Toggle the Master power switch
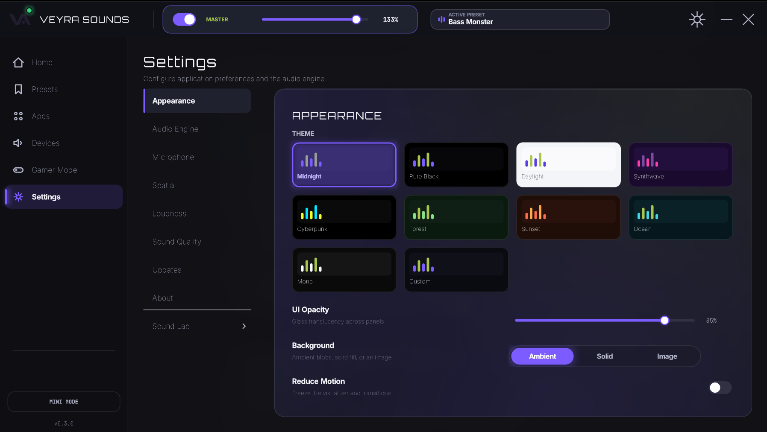The image size is (767, 432). point(184,20)
